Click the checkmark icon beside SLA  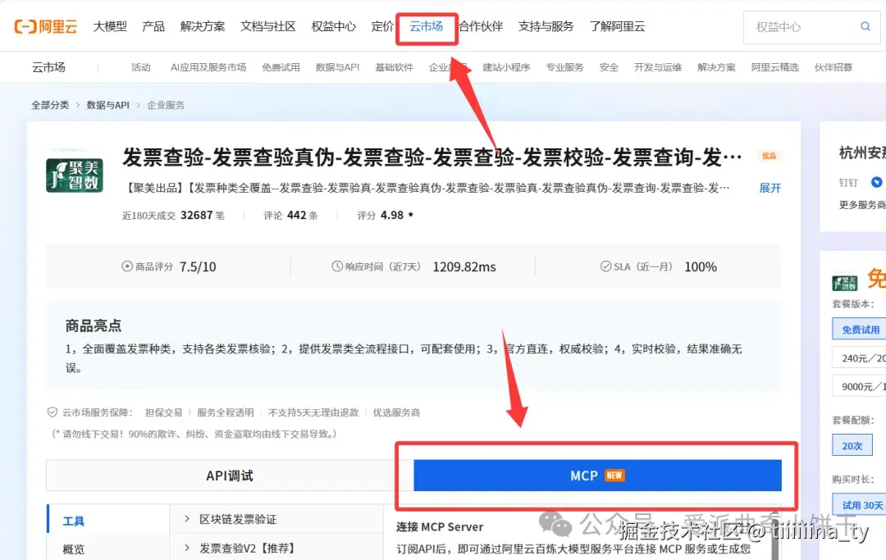(605, 266)
